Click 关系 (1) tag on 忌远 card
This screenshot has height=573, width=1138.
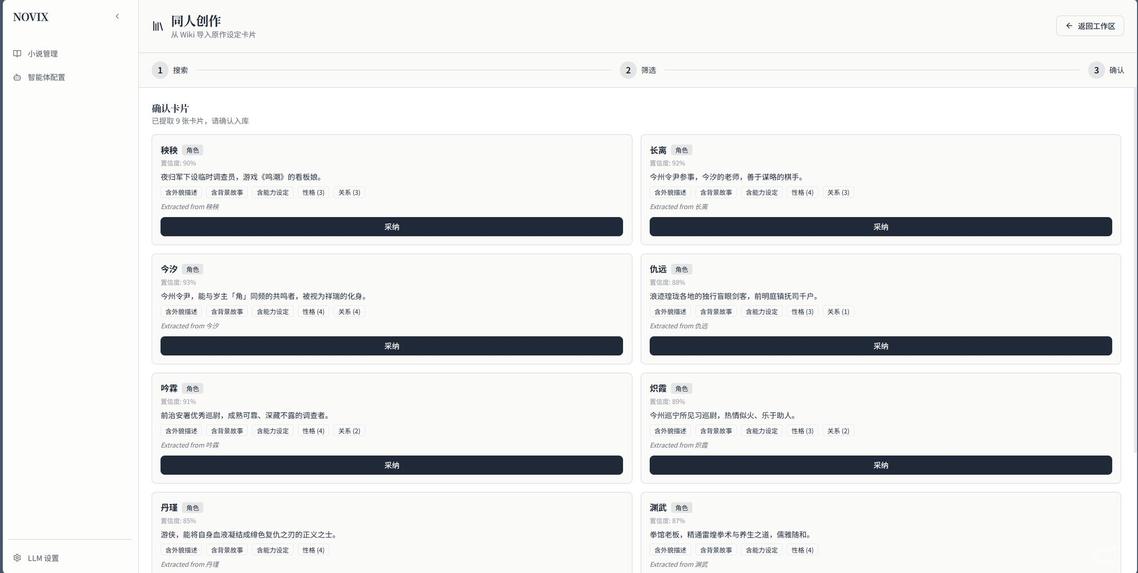(838, 312)
